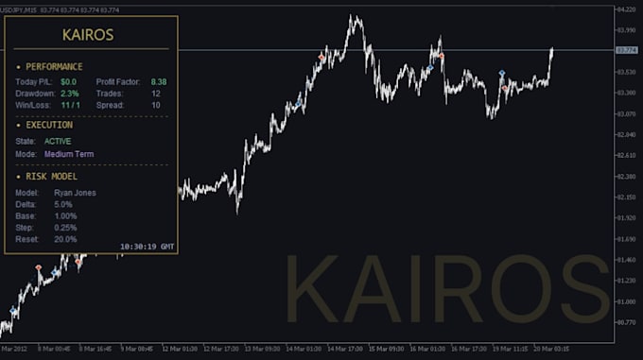
Task: Click the 82.150 price axis label
Action: [626, 197]
